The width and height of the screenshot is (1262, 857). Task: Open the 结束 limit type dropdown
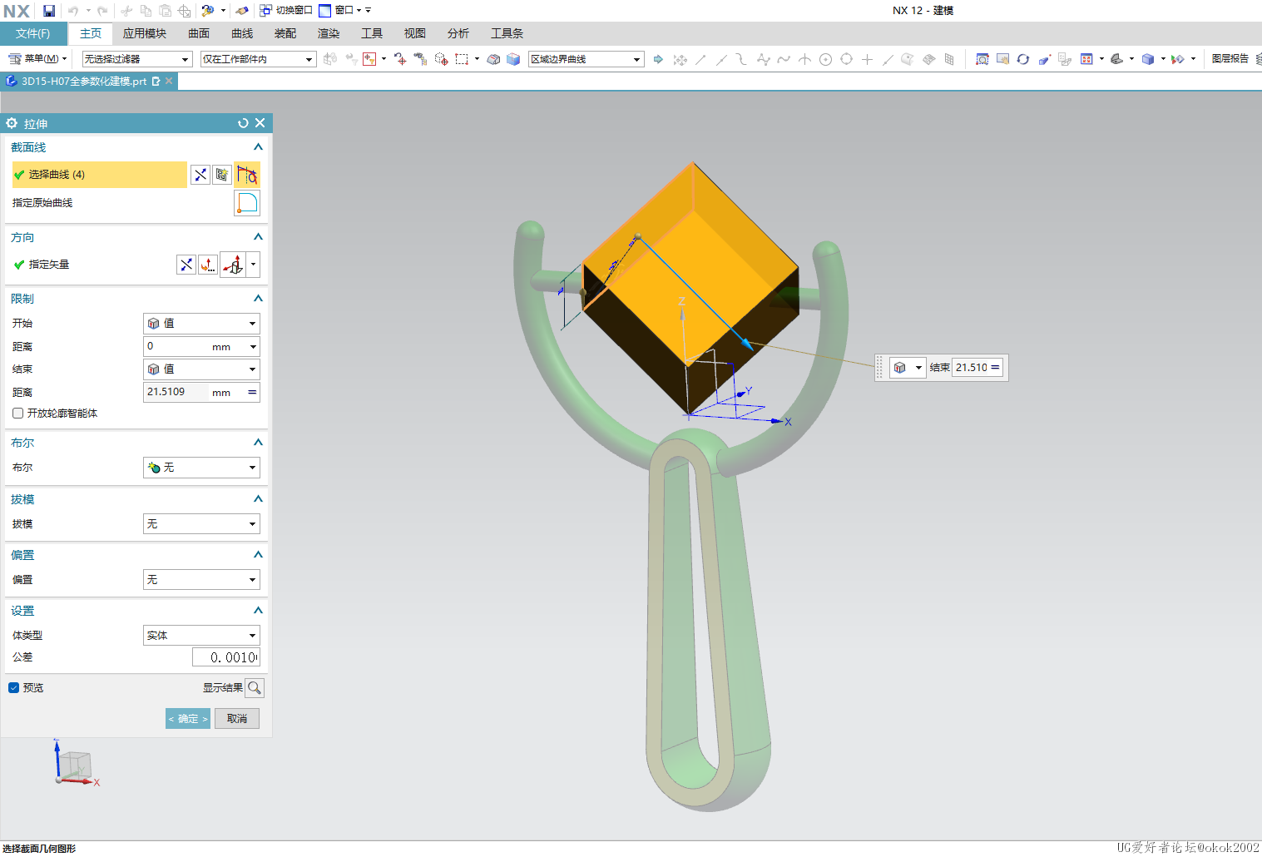[x=201, y=369]
